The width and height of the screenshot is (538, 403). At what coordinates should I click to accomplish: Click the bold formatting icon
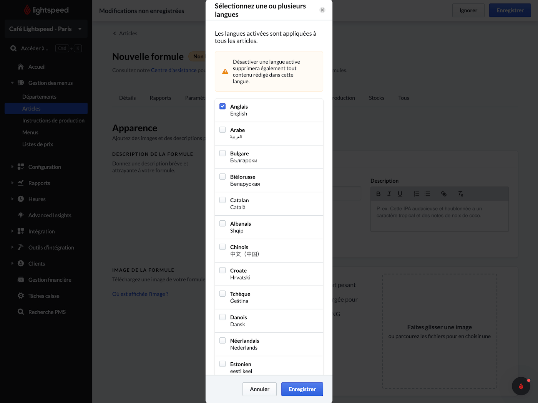[378, 194]
